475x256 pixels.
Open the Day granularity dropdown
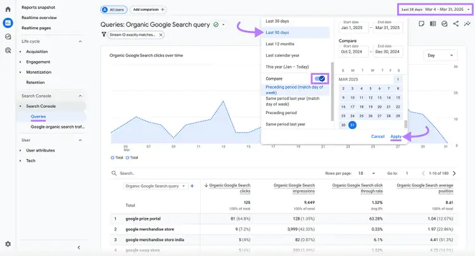440,55
